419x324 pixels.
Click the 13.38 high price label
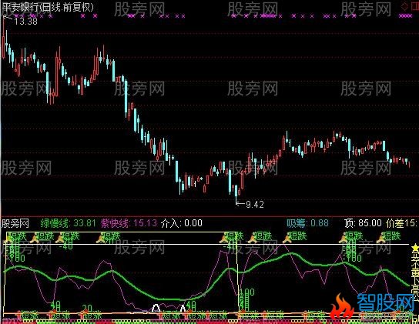26,21
